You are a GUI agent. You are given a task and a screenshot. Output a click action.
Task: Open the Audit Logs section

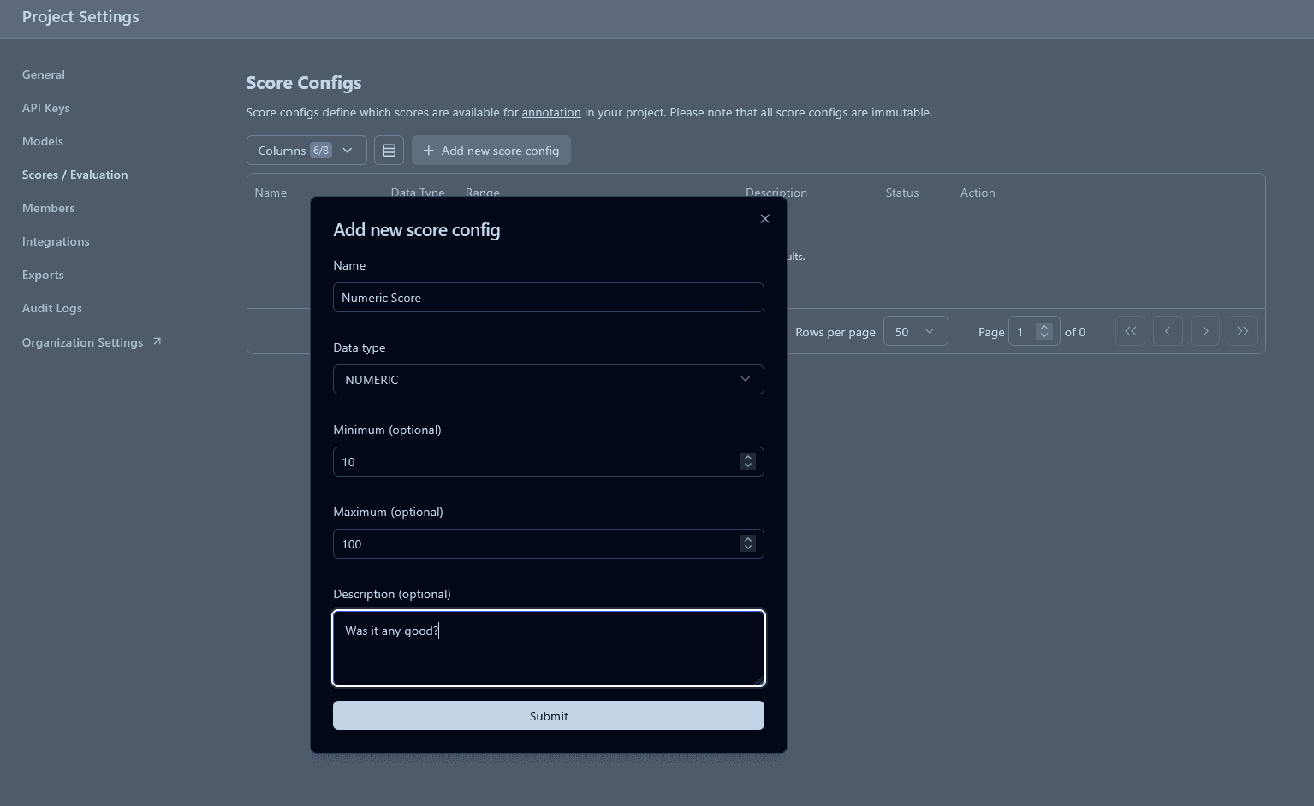[52, 308]
